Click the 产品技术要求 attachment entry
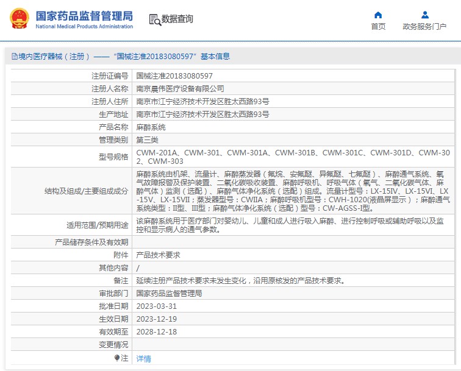 [x=158, y=255]
